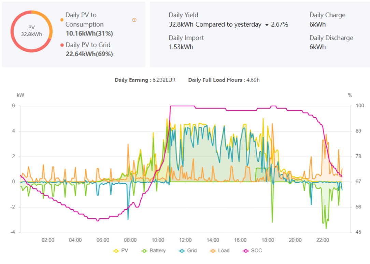Click the 02:00 time axis label
The image size is (370, 264).
[x=48, y=240]
